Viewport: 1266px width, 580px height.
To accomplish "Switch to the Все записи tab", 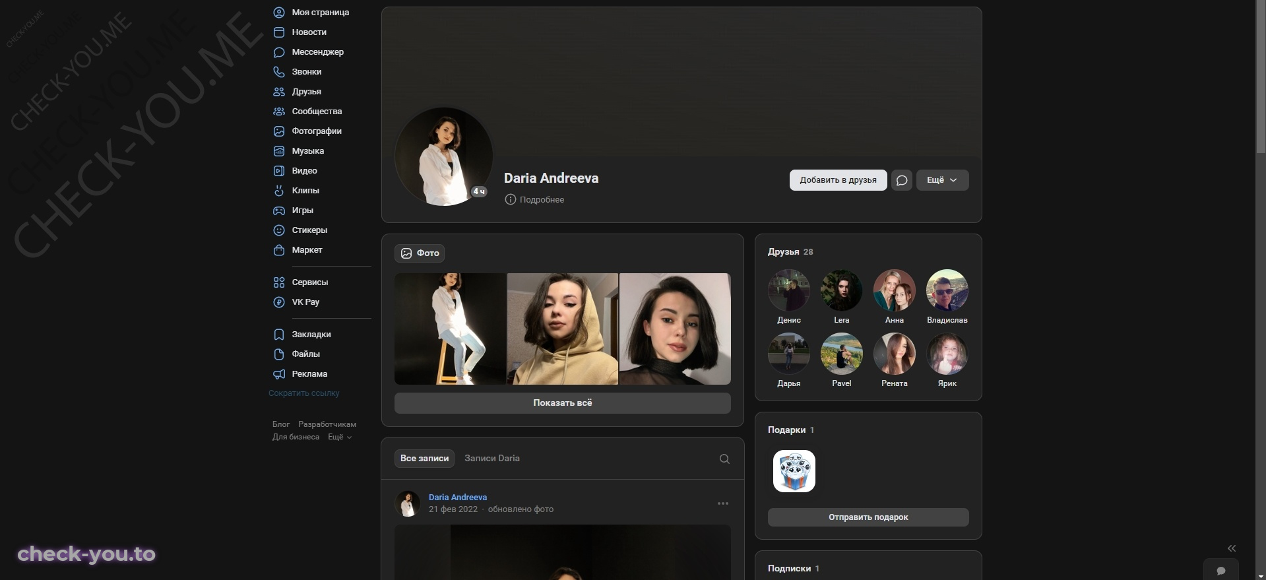I will tap(424, 459).
